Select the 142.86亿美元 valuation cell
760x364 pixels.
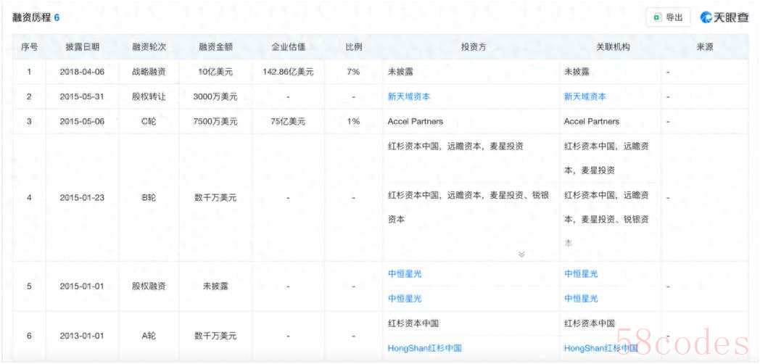tap(288, 72)
